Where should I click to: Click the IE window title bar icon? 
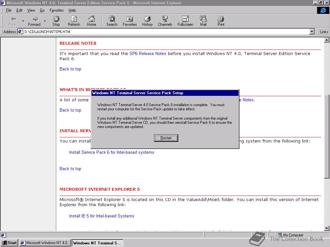[x=3, y=3]
